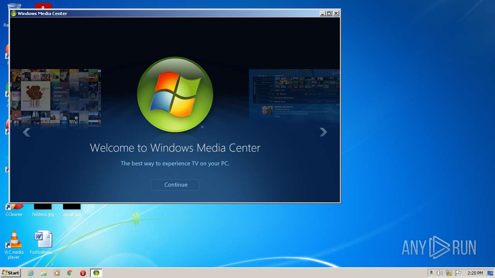Launch Opera browser from taskbar
Image resolution: width=495 pixels, height=278 pixels.
[x=83, y=273]
